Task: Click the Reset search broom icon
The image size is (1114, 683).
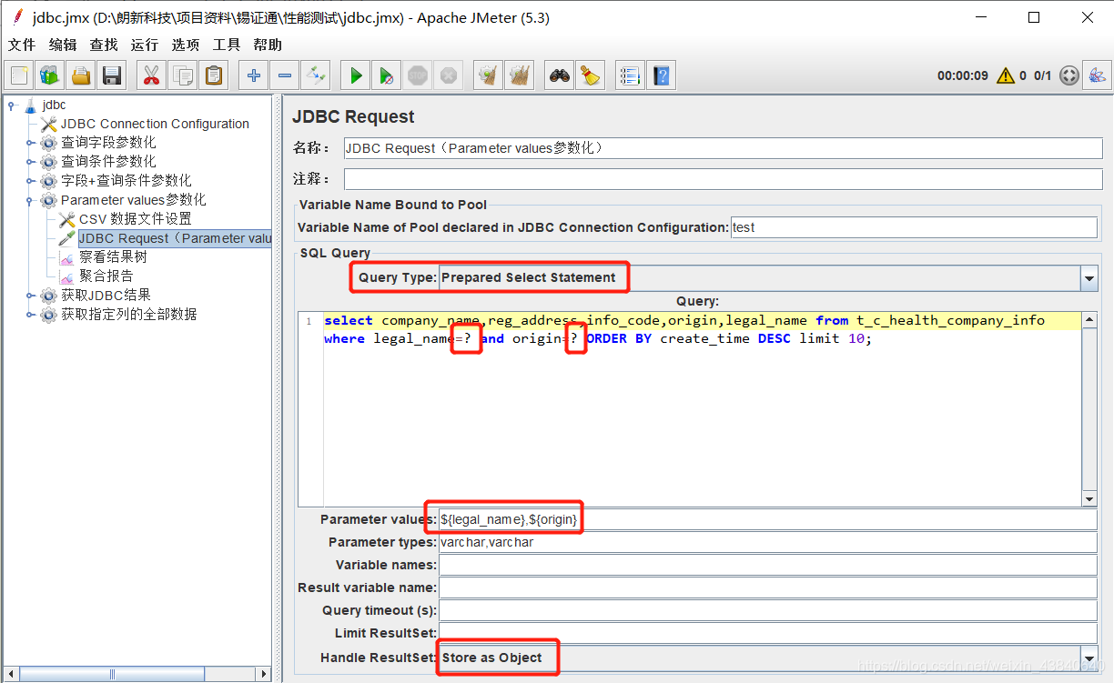Action: coord(591,75)
